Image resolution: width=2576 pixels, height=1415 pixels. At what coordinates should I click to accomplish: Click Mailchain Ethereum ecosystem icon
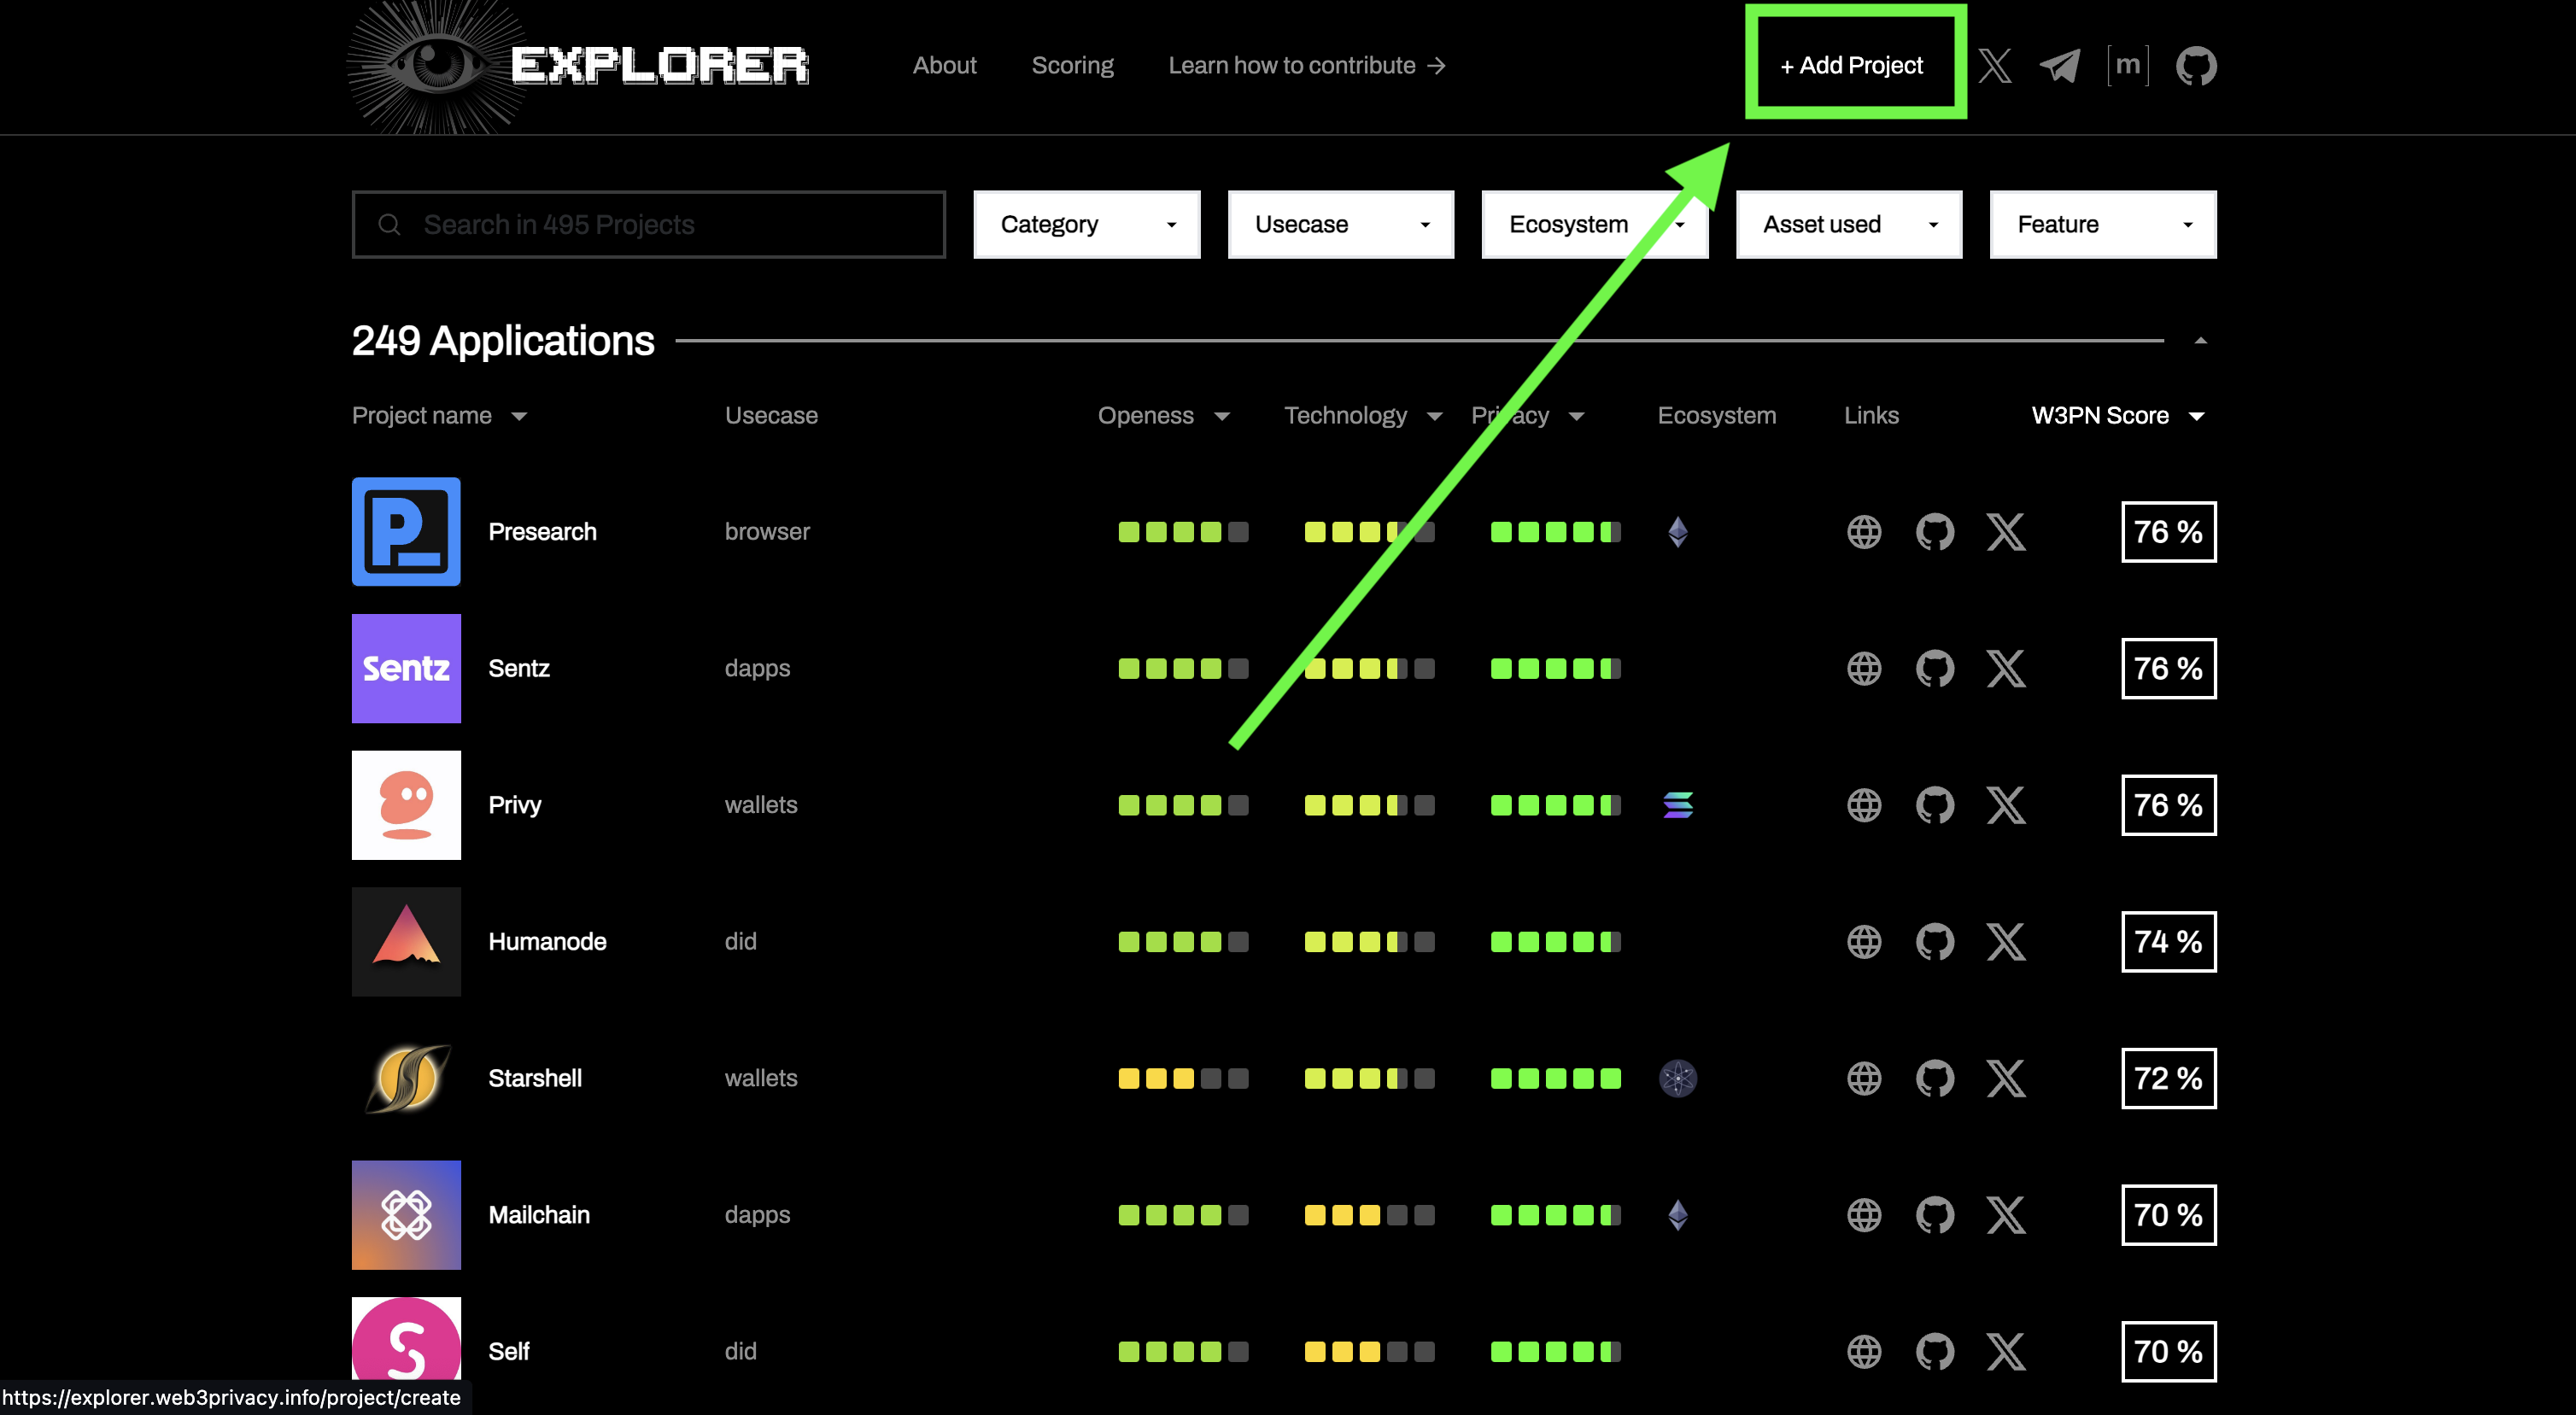(x=1678, y=1215)
